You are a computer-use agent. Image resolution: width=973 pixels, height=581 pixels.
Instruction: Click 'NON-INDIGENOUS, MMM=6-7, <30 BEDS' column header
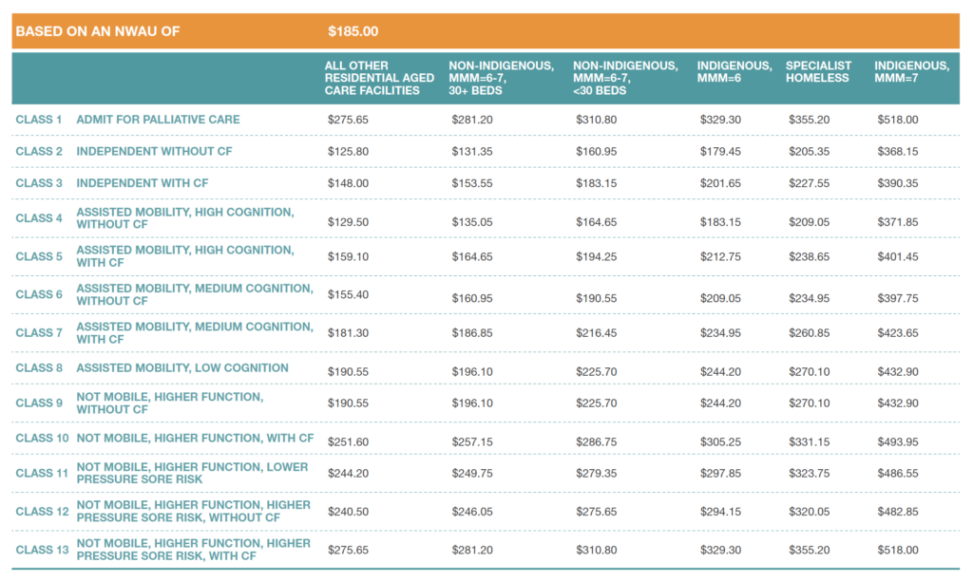pos(625,78)
